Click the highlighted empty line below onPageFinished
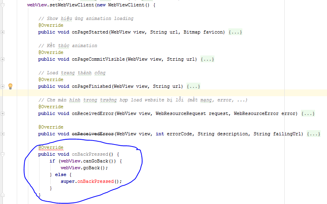The image size is (327, 204). tap(160, 93)
